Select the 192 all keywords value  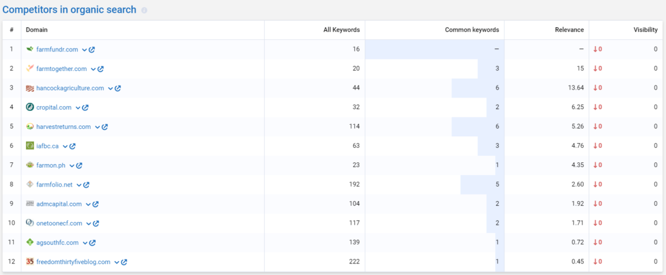pyautogui.click(x=355, y=185)
